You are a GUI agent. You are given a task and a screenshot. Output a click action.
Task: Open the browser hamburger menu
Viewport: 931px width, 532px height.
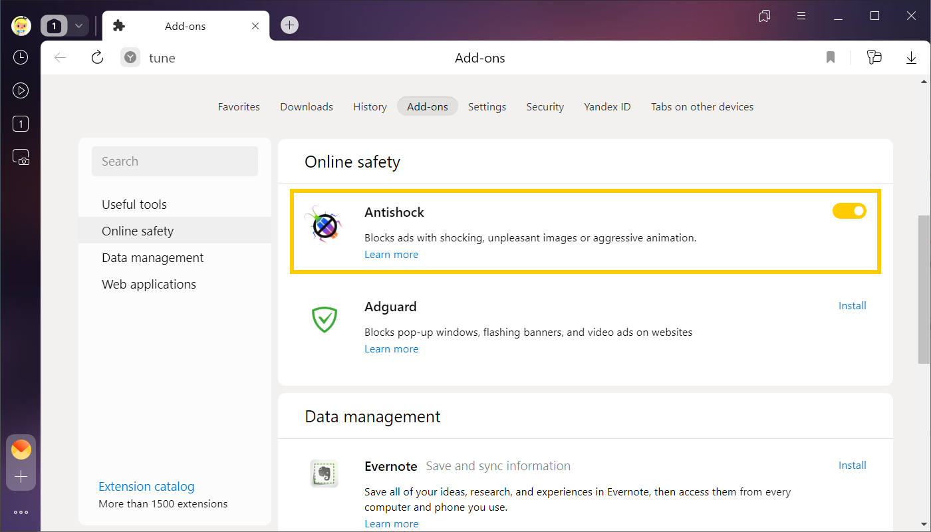(x=802, y=16)
